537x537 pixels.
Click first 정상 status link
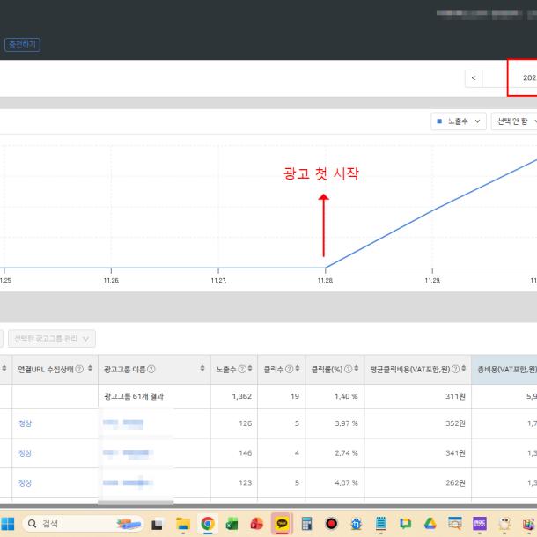point(25,423)
